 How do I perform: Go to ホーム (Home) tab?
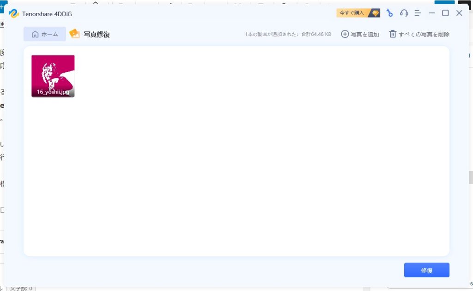pos(45,34)
